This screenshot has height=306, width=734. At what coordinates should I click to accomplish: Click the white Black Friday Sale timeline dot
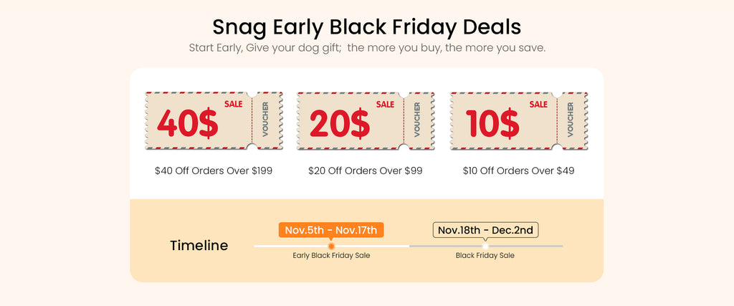(x=485, y=246)
